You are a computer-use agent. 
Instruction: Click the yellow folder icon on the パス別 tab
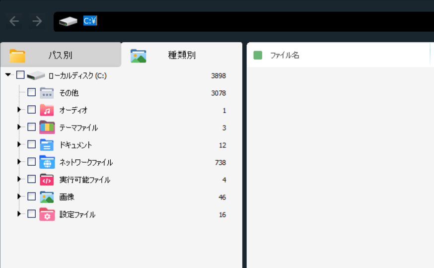click(x=17, y=56)
